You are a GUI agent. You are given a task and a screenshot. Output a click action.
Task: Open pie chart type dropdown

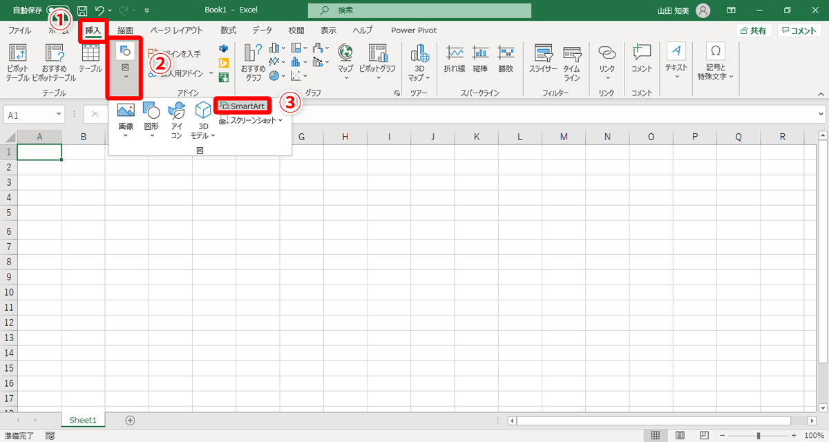pyautogui.click(x=276, y=76)
